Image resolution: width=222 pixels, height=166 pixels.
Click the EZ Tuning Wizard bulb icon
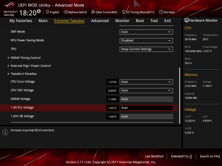pyautogui.click(x=123, y=12)
